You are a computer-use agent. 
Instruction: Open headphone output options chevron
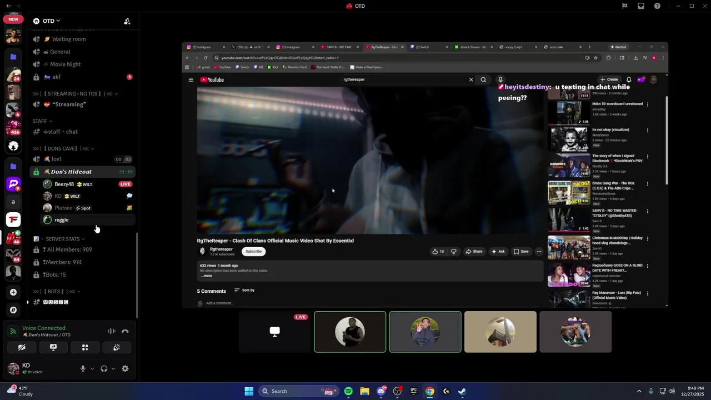click(x=113, y=368)
